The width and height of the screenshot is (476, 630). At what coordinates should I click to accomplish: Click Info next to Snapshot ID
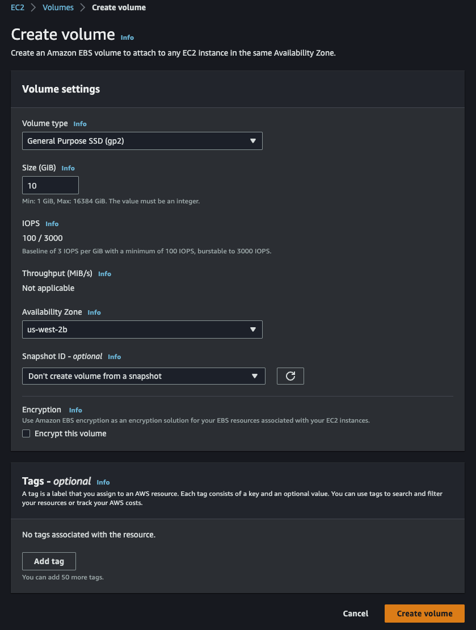tap(115, 357)
